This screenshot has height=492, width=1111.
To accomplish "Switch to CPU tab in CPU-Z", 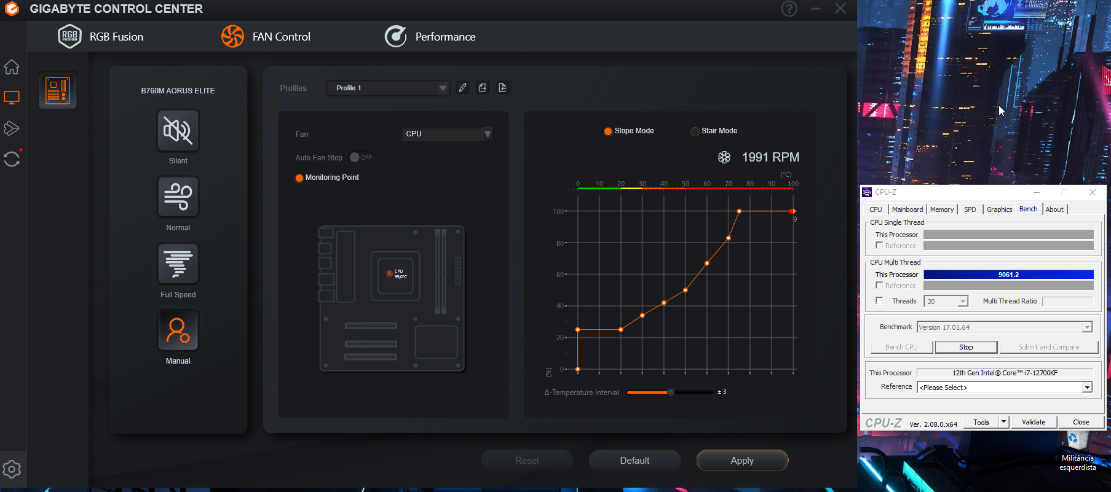I will click(x=876, y=209).
